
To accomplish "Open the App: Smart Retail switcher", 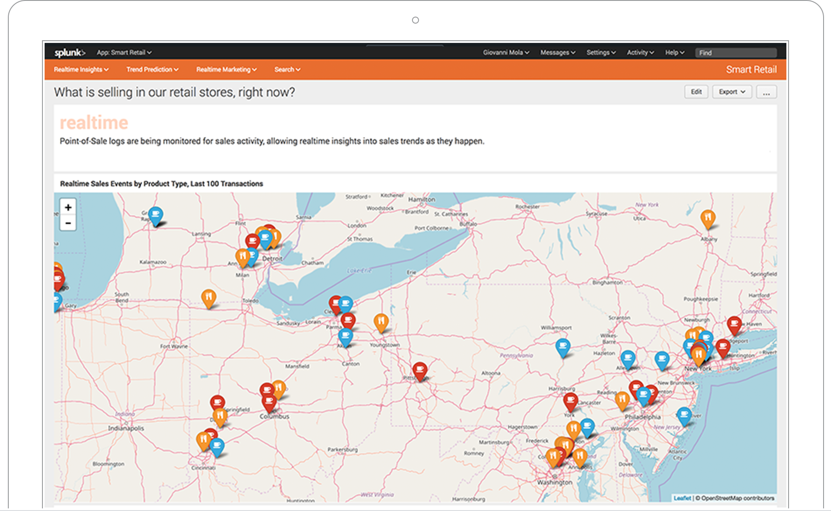I will tap(124, 52).
